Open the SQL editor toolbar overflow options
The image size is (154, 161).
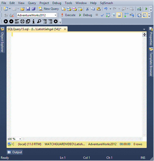click(x=149, y=15)
